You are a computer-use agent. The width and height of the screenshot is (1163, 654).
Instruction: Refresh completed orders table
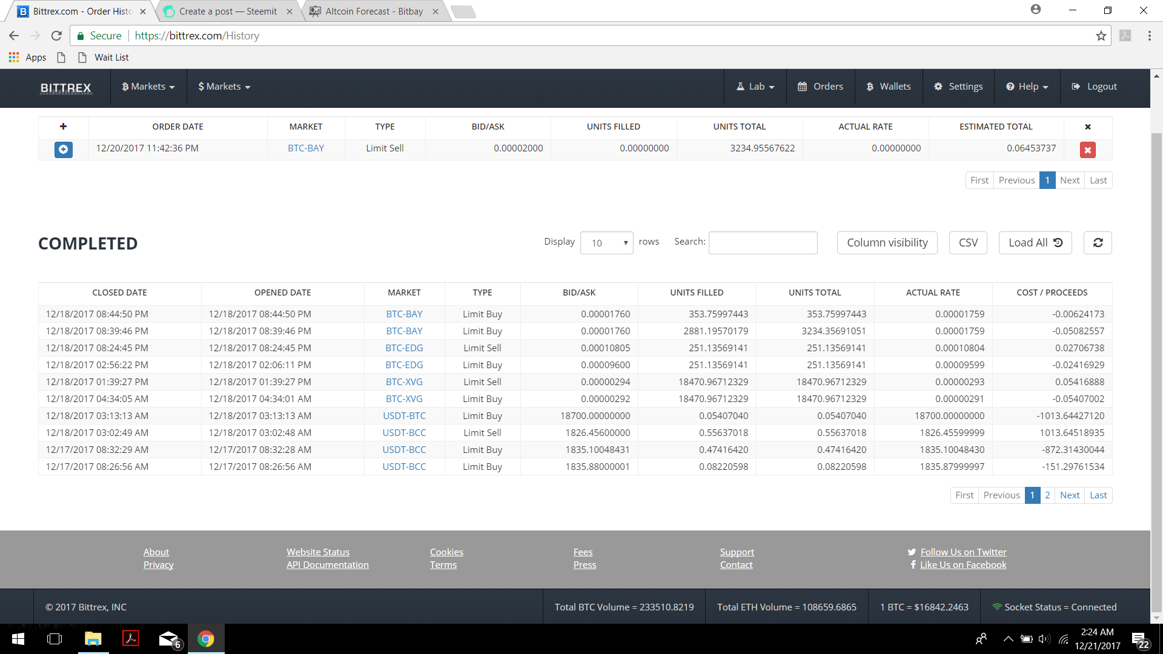1098,243
